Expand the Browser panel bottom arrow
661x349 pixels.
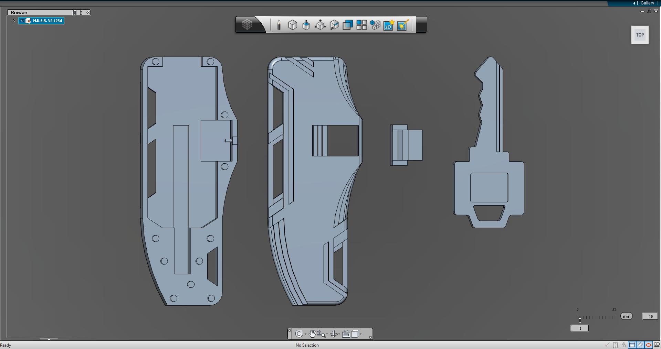click(49, 339)
